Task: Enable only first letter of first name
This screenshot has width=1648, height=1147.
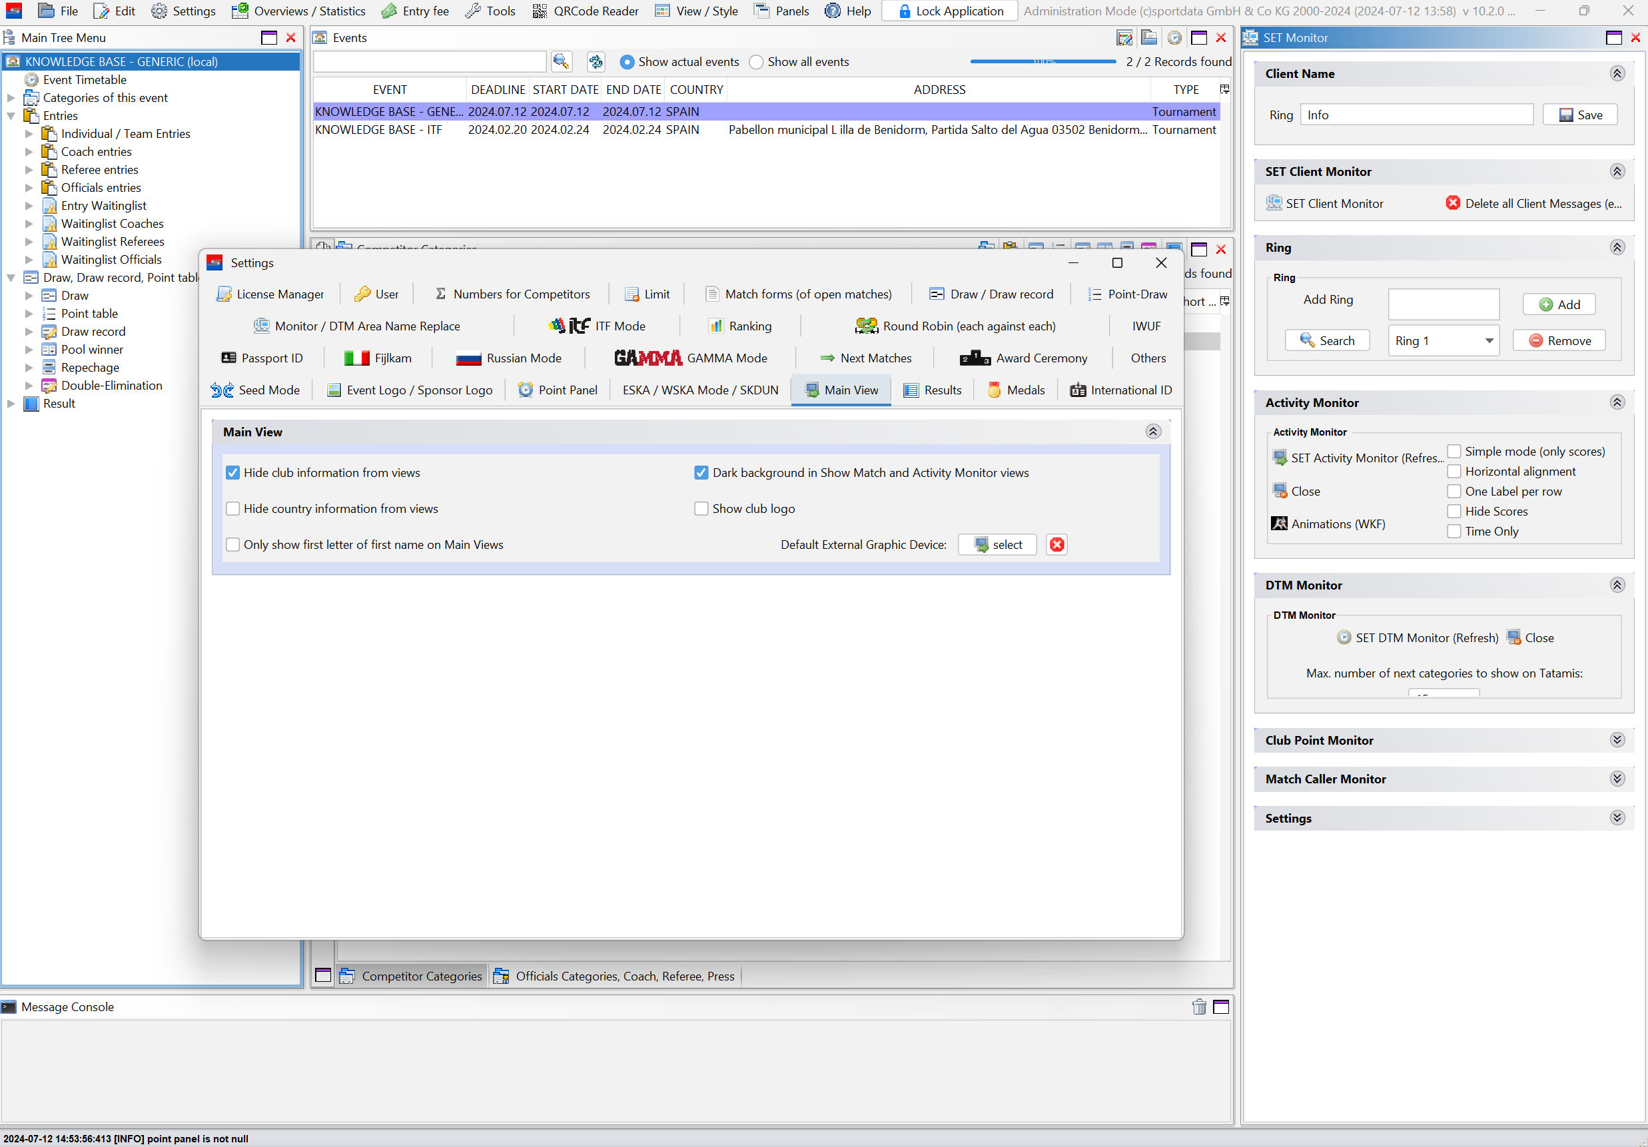Action: pos(232,545)
